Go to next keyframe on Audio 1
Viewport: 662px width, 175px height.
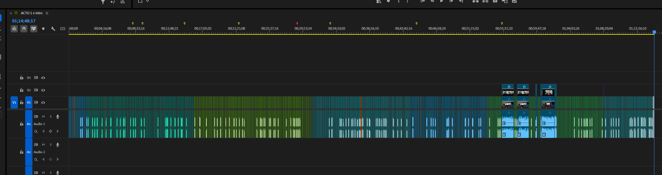click(58, 131)
